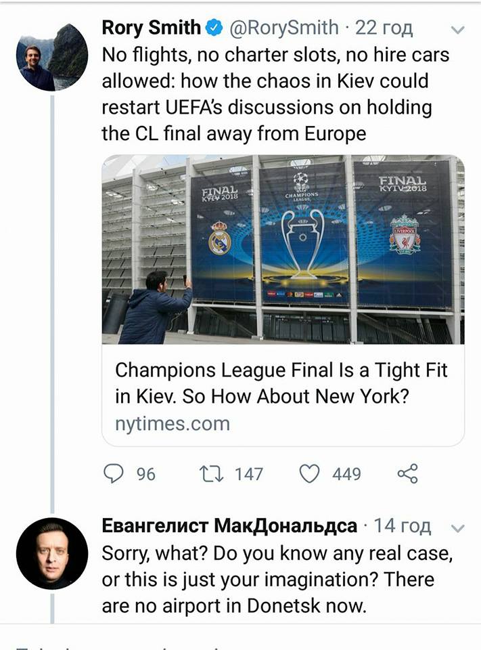481x650 pixels.
Task: Click Rory Smith's verified badge
Action: pos(214,28)
